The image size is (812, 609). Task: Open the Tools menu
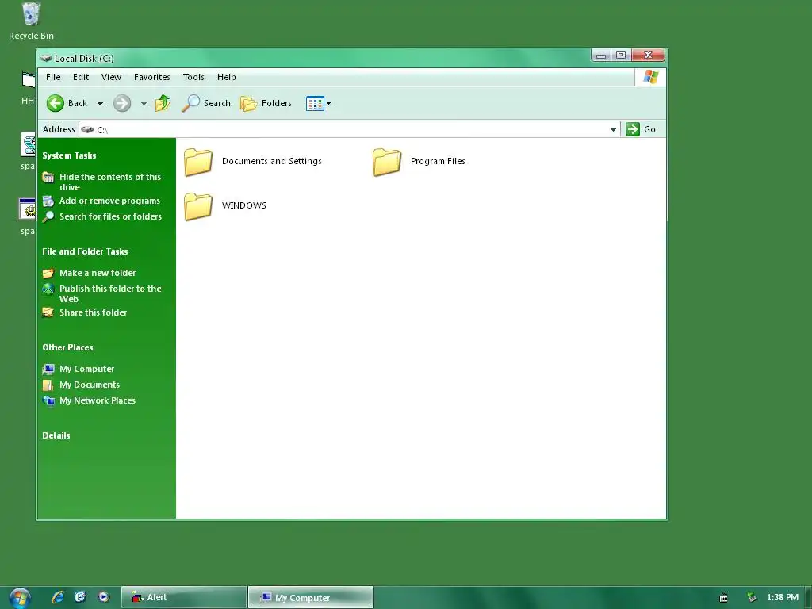pos(193,77)
